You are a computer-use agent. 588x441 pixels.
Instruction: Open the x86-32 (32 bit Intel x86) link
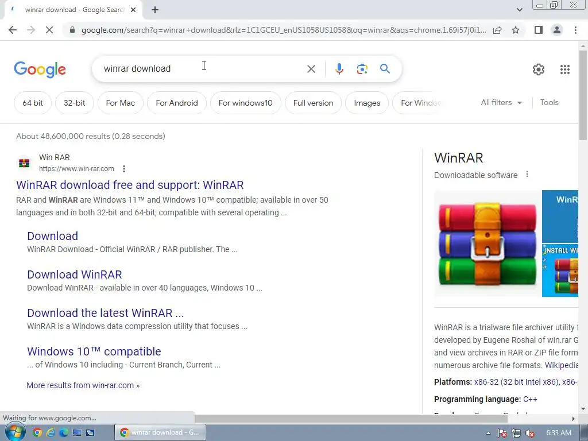pos(516,382)
